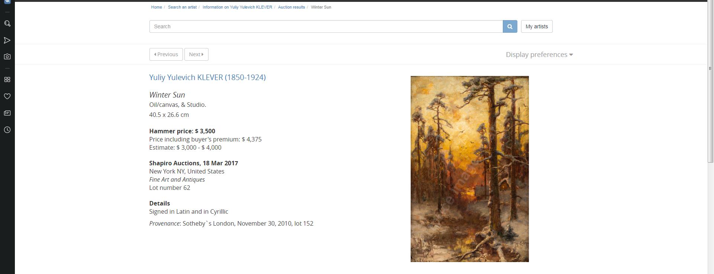Click inside the Search input field

(326, 26)
